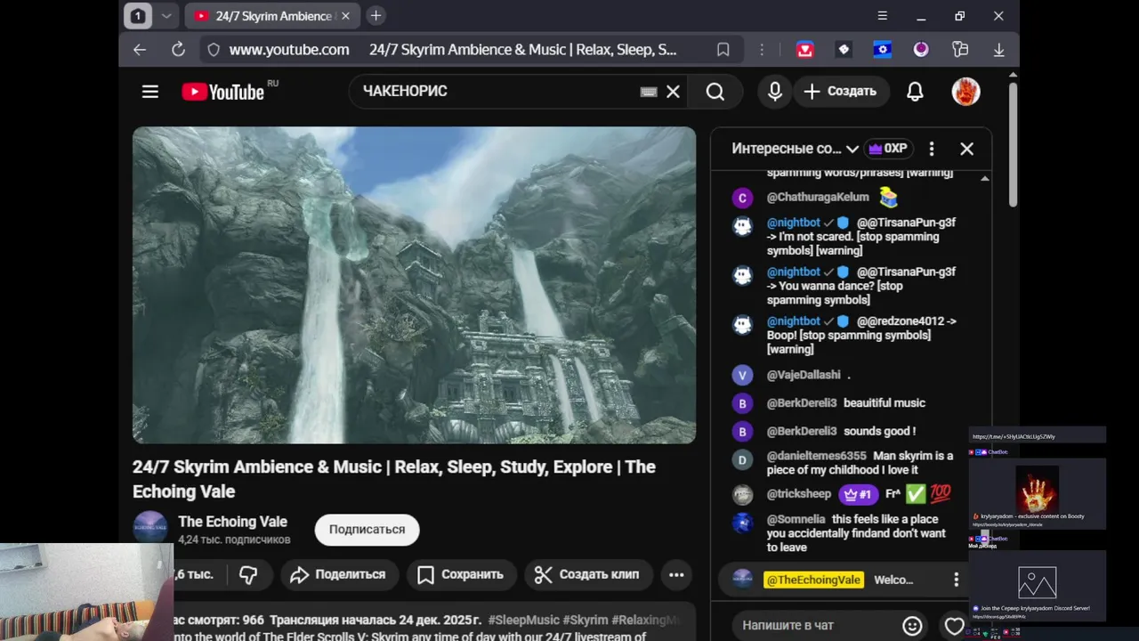This screenshot has height=641, width=1139.
Task: Open pinned message options three dots
Action: click(x=957, y=580)
